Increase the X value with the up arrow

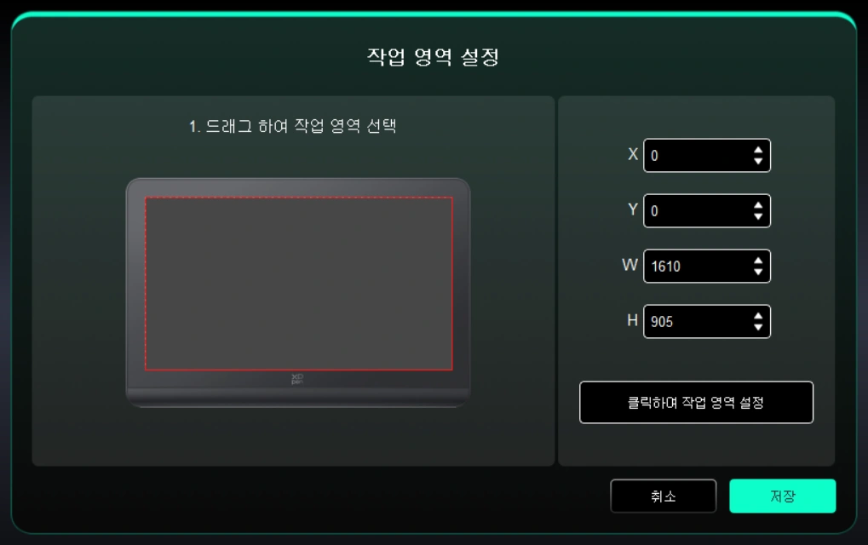(x=758, y=150)
